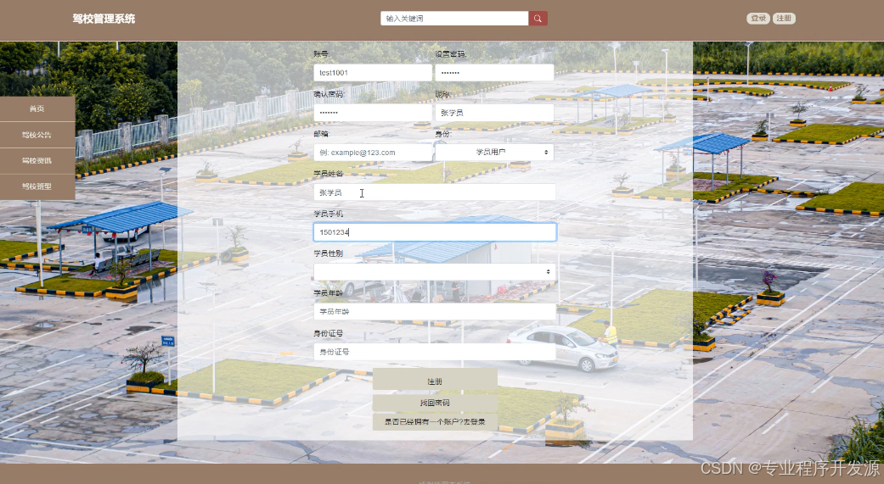Open 驾校资讯 sidebar menu item

tap(37, 161)
